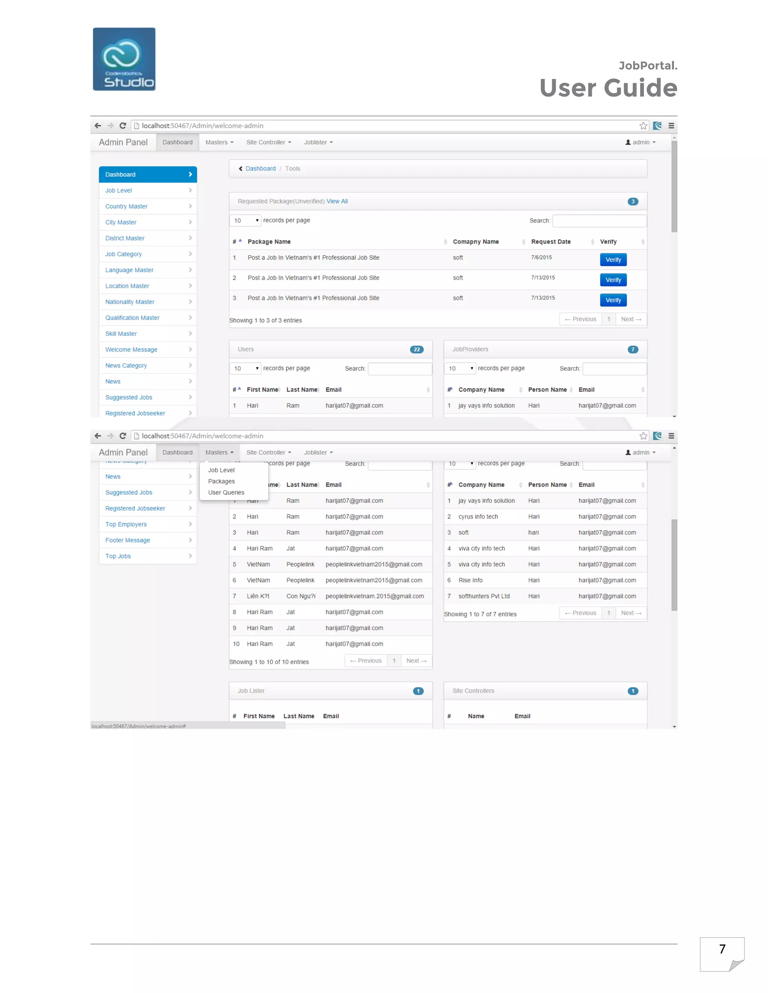
Task: Click Next in the Requested Package pagination
Action: tap(631, 319)
